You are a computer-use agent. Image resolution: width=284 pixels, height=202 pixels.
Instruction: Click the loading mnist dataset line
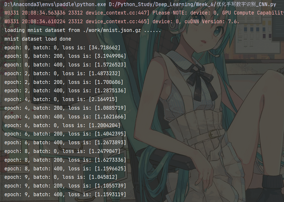(x=82, y=30)
